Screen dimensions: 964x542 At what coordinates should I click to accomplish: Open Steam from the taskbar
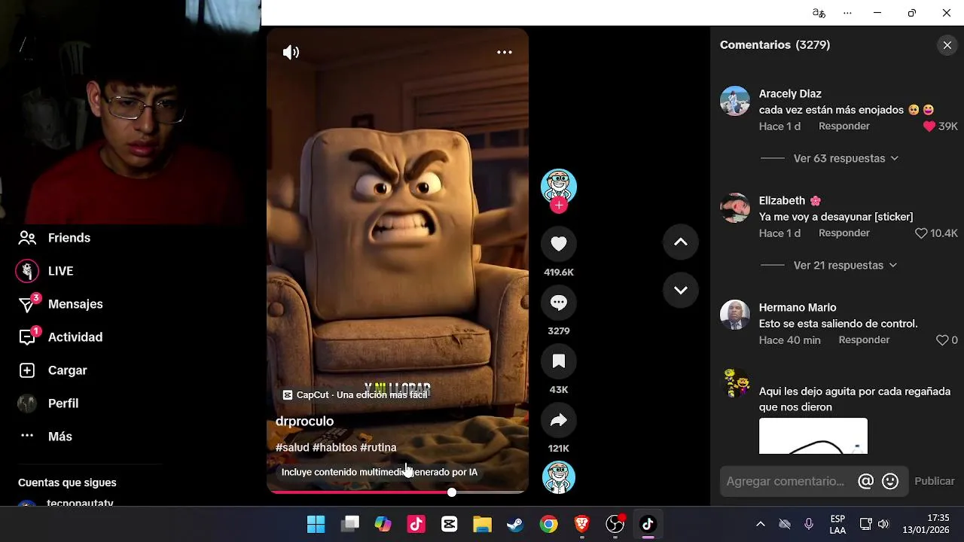coord(516,524)
